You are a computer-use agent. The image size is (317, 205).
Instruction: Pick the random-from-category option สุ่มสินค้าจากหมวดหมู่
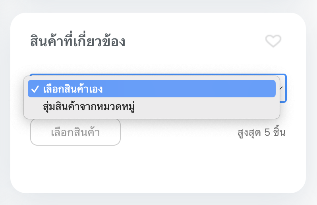[90, 107]
